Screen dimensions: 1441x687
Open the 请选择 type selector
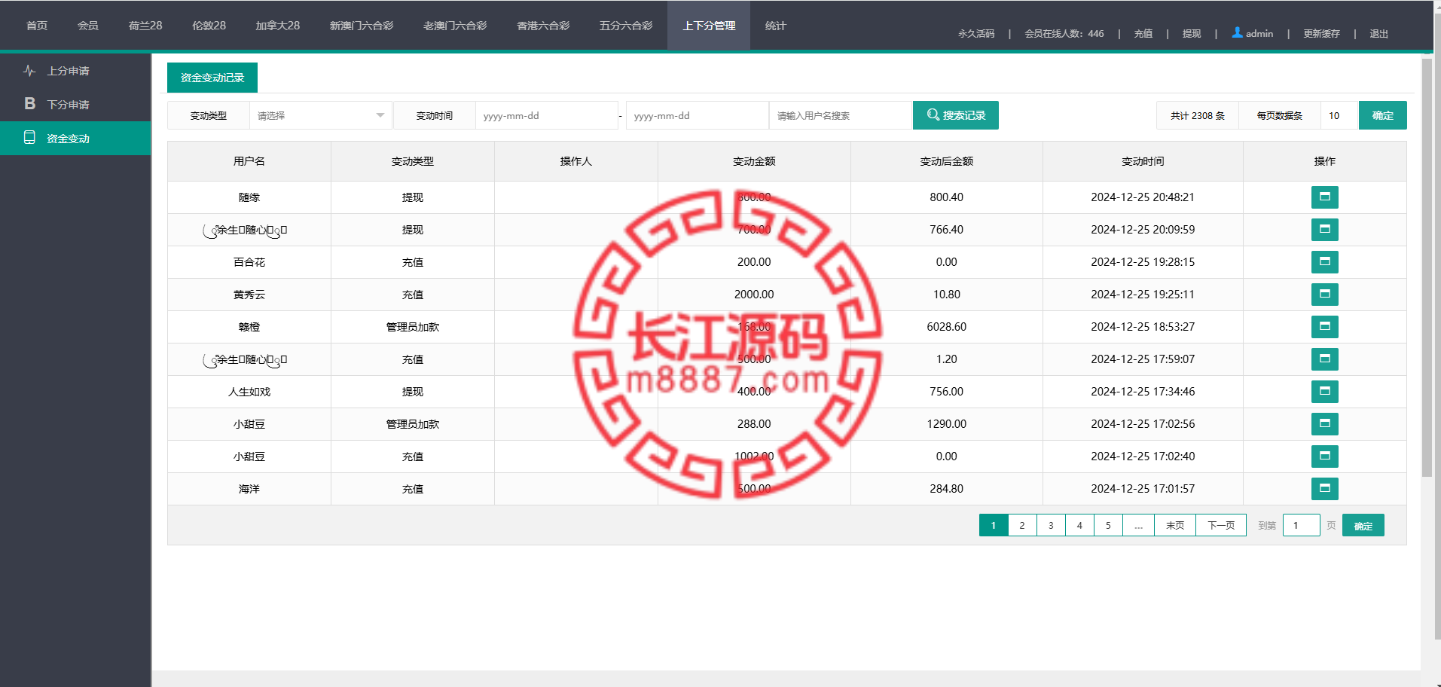point(320,115)
